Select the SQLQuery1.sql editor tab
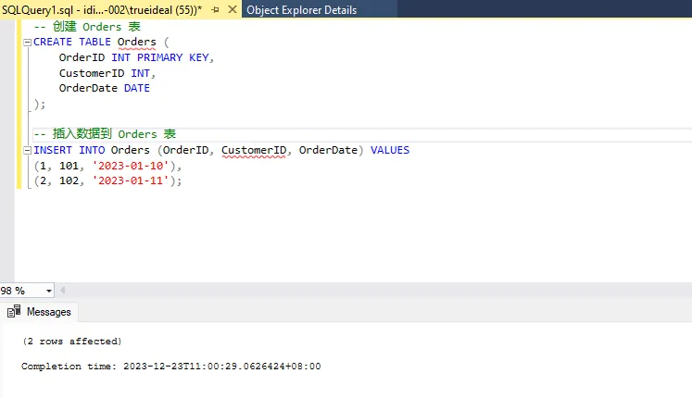The width and height of the screenshot is (692, 398). pyautogui.click(x=102, y=9)
